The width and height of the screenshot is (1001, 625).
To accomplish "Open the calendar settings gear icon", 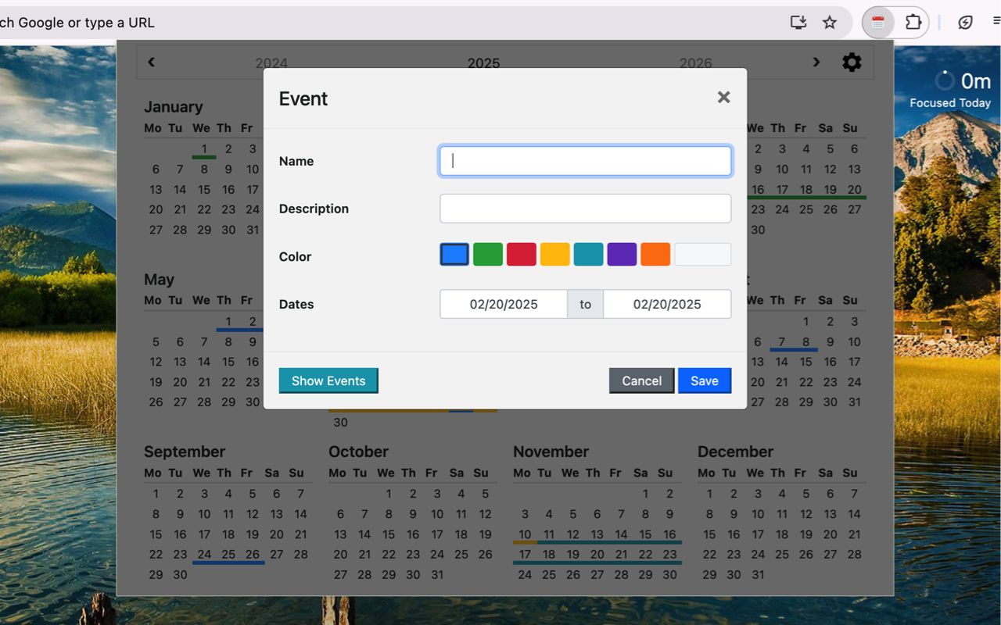I will pos(852,62).
